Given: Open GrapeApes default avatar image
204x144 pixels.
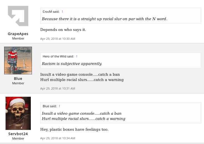Looking at the screenshot, I should (x=18, y=16).
